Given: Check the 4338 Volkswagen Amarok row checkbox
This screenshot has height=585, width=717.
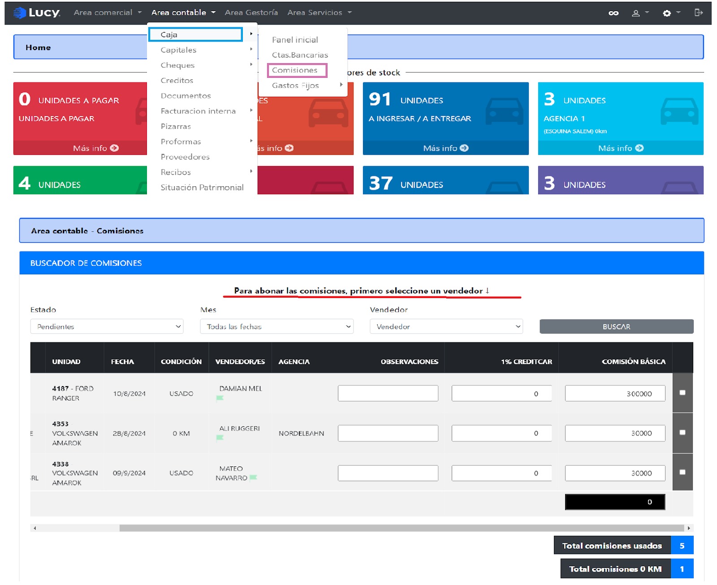Looking at the screenshot, I should pos(682,472).
